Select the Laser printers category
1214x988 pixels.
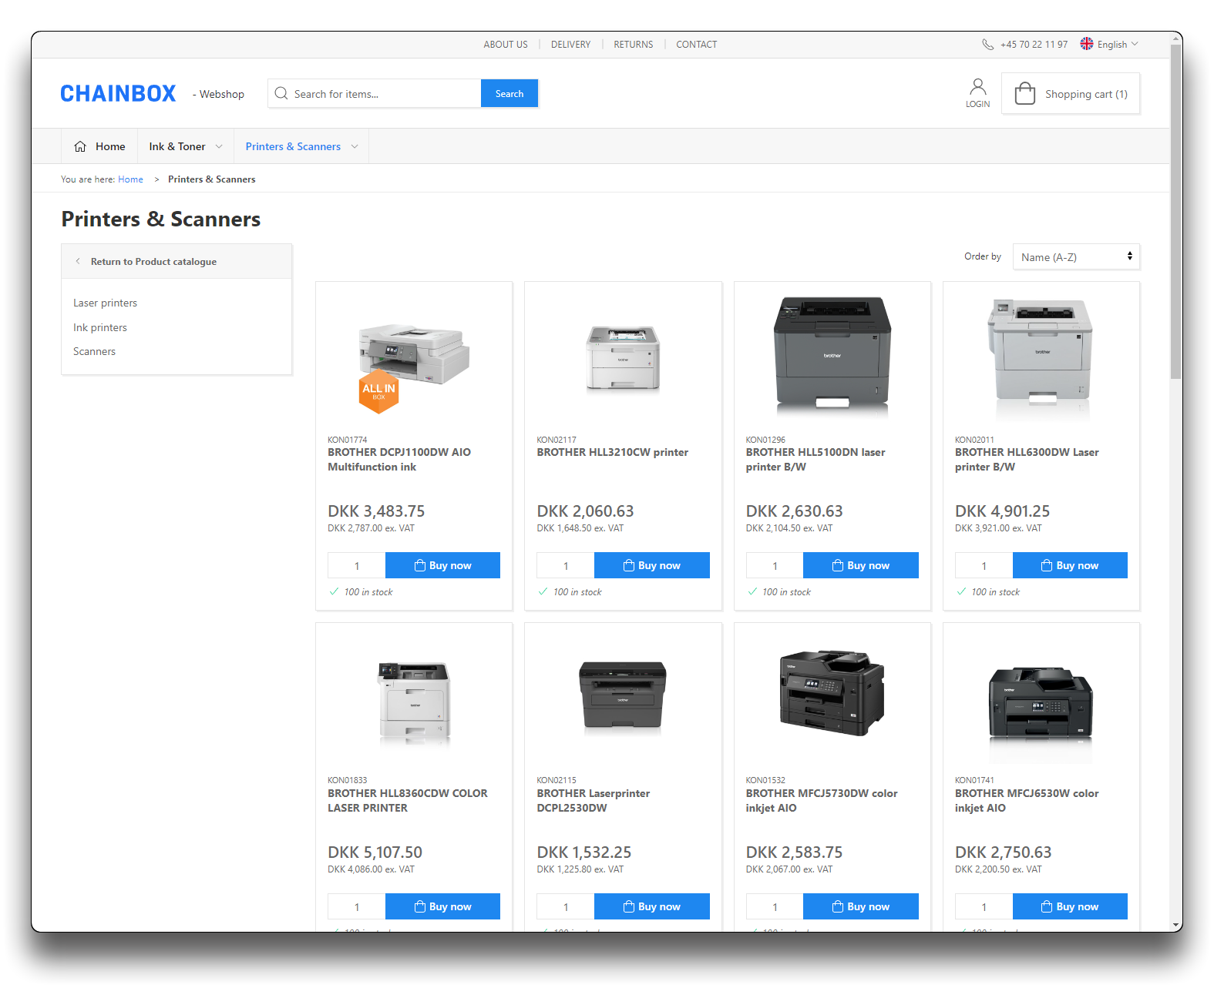click(x=105, y=303)
